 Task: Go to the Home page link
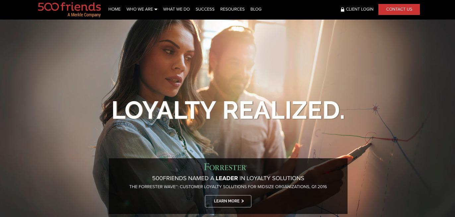click(114, 9)
